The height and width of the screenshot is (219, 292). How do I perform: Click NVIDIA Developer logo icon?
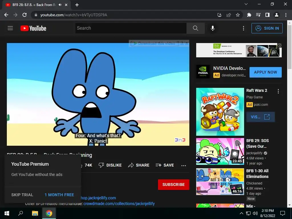203,72
